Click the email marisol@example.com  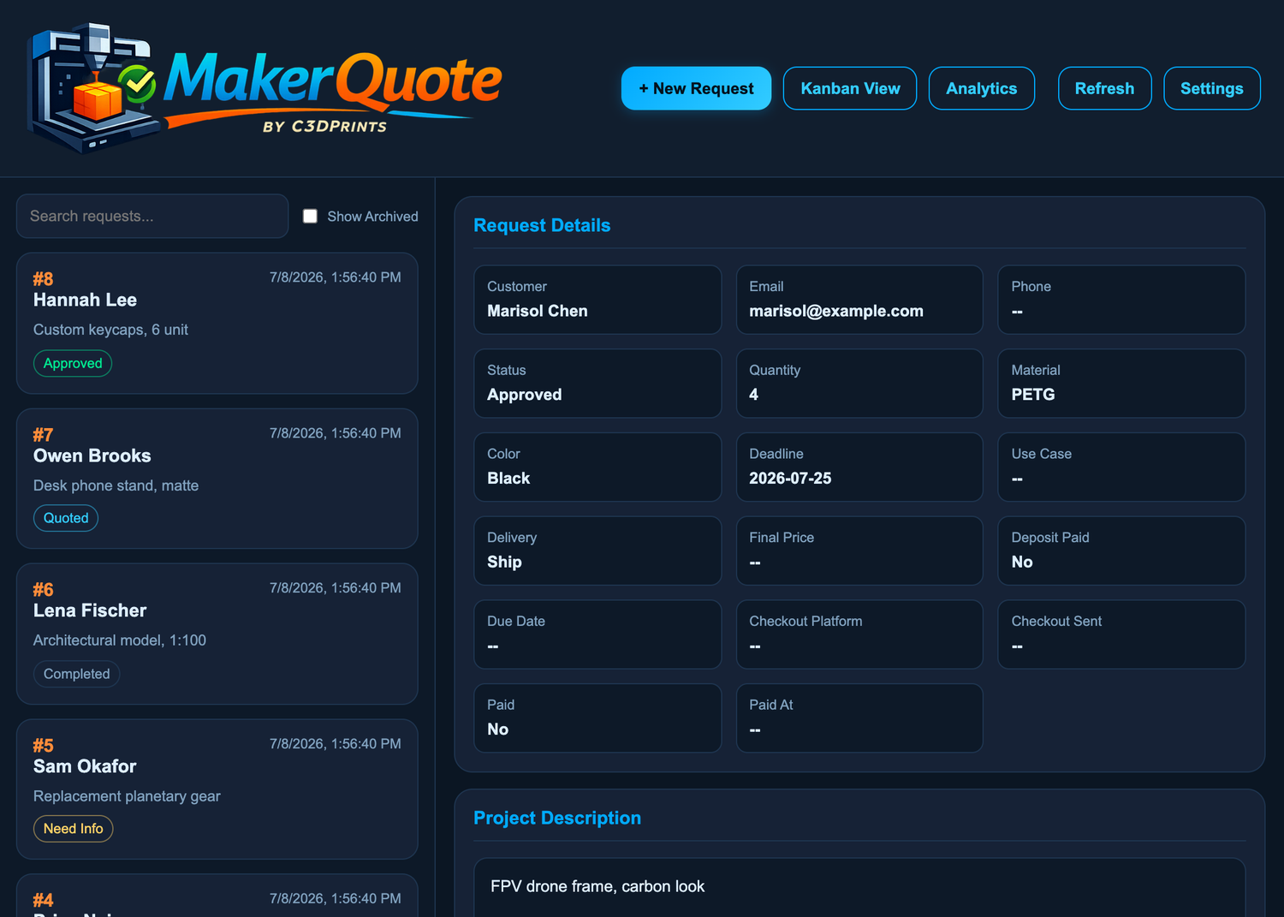pyautogui.click(x=836, y=311)
